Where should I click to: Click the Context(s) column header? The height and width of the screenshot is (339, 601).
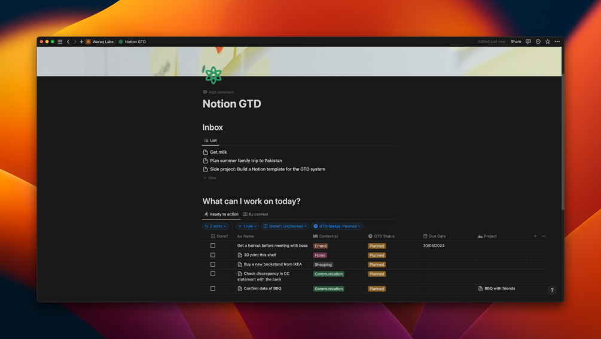325,236
